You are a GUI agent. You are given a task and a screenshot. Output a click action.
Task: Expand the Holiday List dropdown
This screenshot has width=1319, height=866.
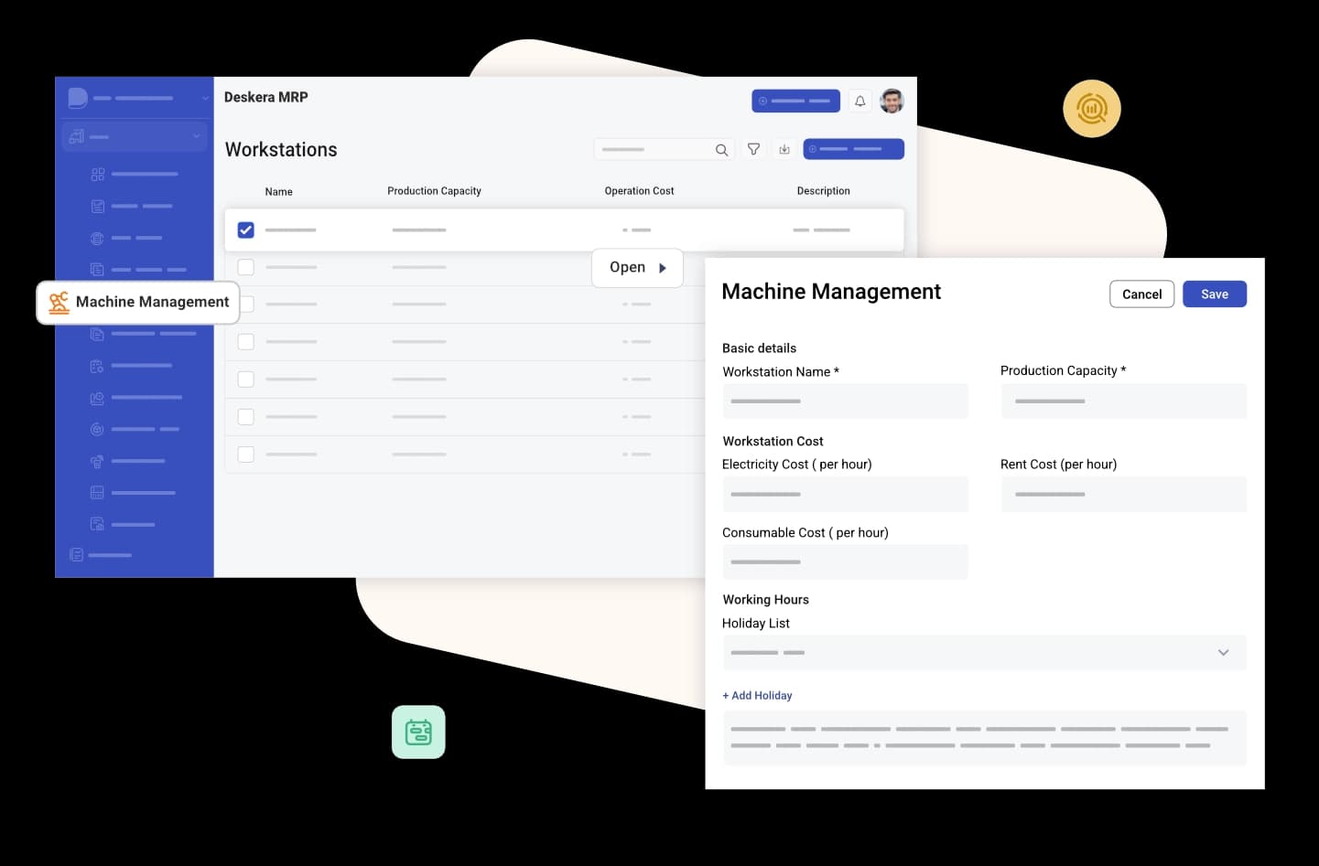[x=1223, y=653]
